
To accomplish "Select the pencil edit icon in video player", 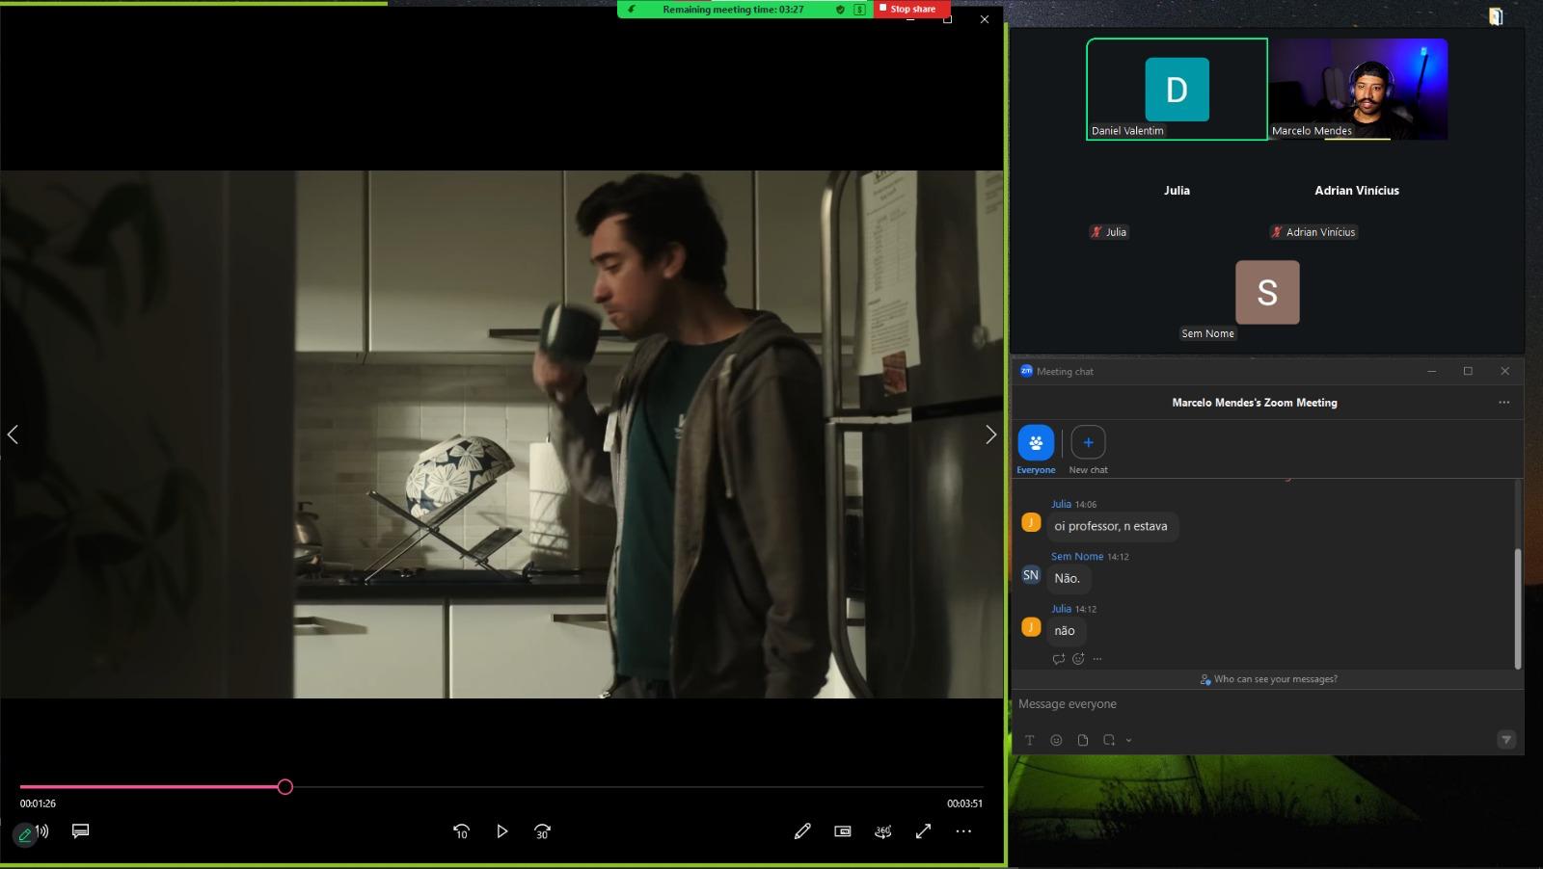I will click(x=802, y=830).
